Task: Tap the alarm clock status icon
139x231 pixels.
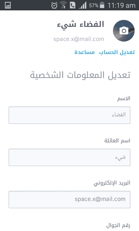Action: (x=54, y=5)
